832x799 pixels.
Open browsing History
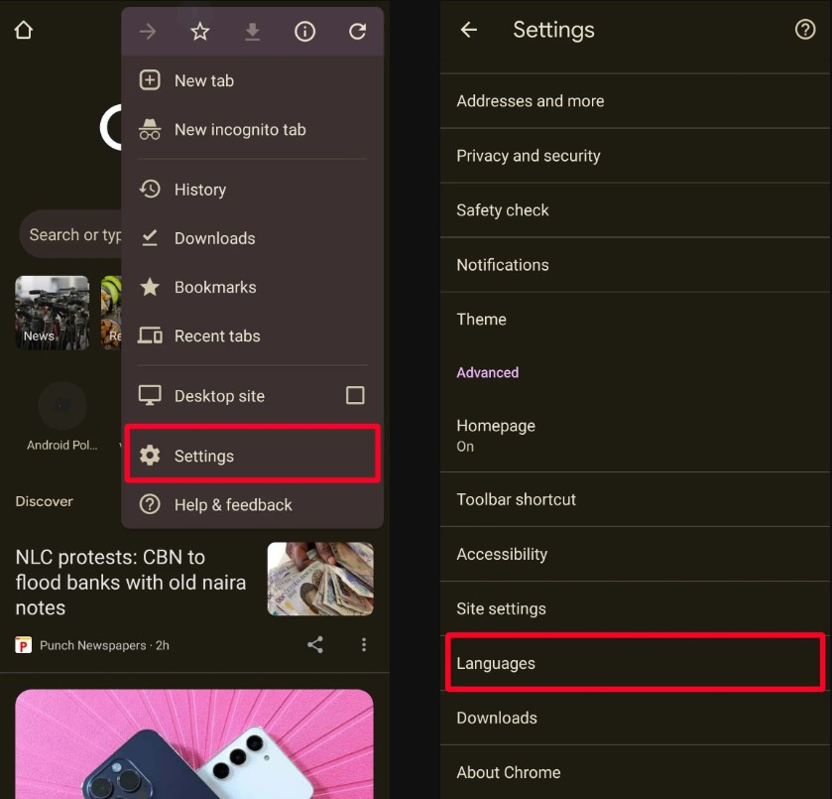click(x=201, y=189)
